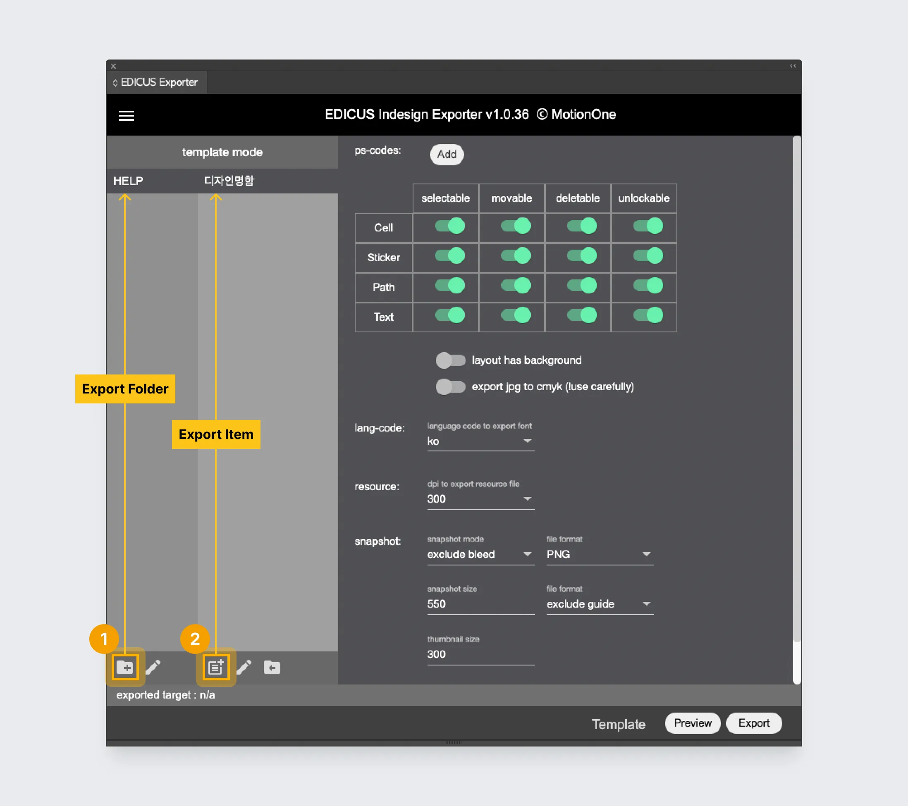
Task: Toggle Path deletable switch
Action: point(582,286)
